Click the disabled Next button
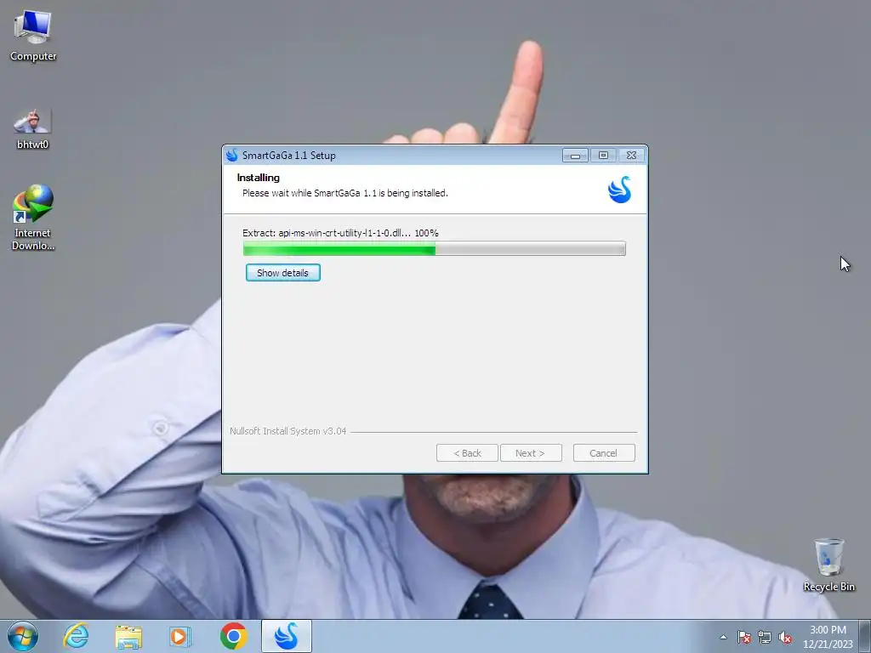871x653 pixels. point(531,453)
